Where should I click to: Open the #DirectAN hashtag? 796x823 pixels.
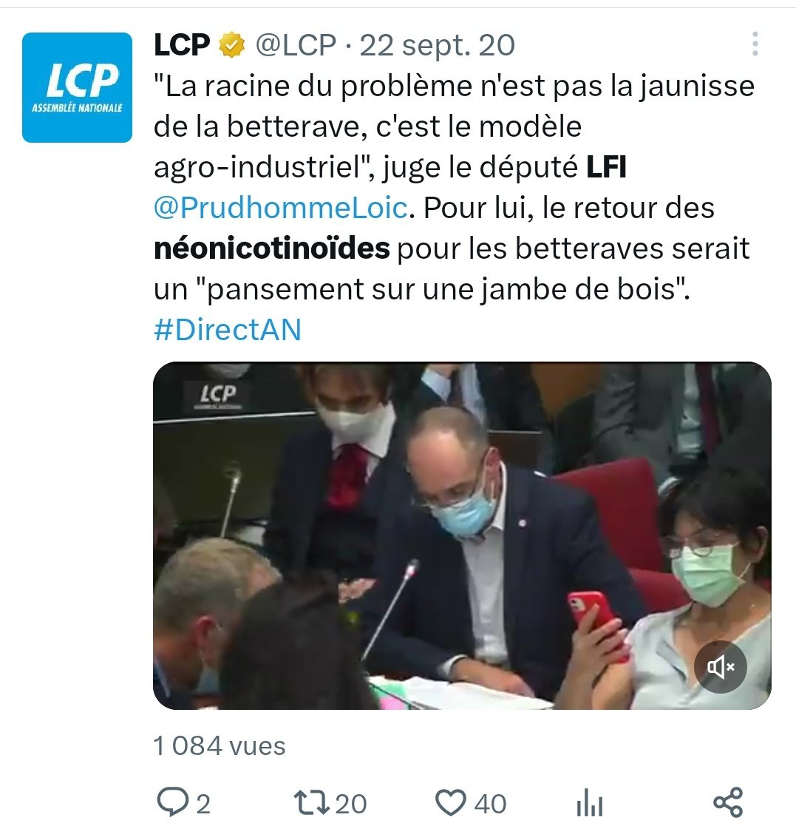228,330
